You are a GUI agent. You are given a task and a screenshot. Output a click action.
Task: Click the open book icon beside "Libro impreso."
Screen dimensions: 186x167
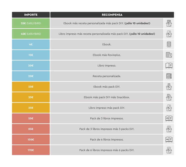[x=169, y=66]
